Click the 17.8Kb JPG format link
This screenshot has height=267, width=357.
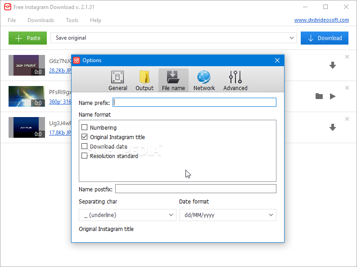pyautogui.click(x=60, y=133)
